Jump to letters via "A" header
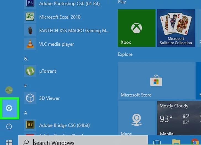This screenshot has width=201, height=145. pos(25,113)
